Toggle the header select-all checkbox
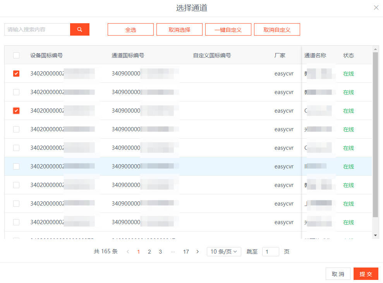Image resolution: width=383 pixels, height=283 pixels. click(x=16, y=55)
